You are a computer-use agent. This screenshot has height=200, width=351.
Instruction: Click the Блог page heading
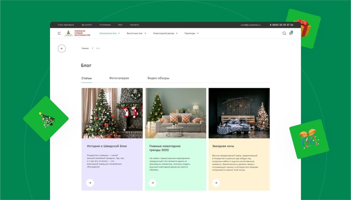point(86,65)
